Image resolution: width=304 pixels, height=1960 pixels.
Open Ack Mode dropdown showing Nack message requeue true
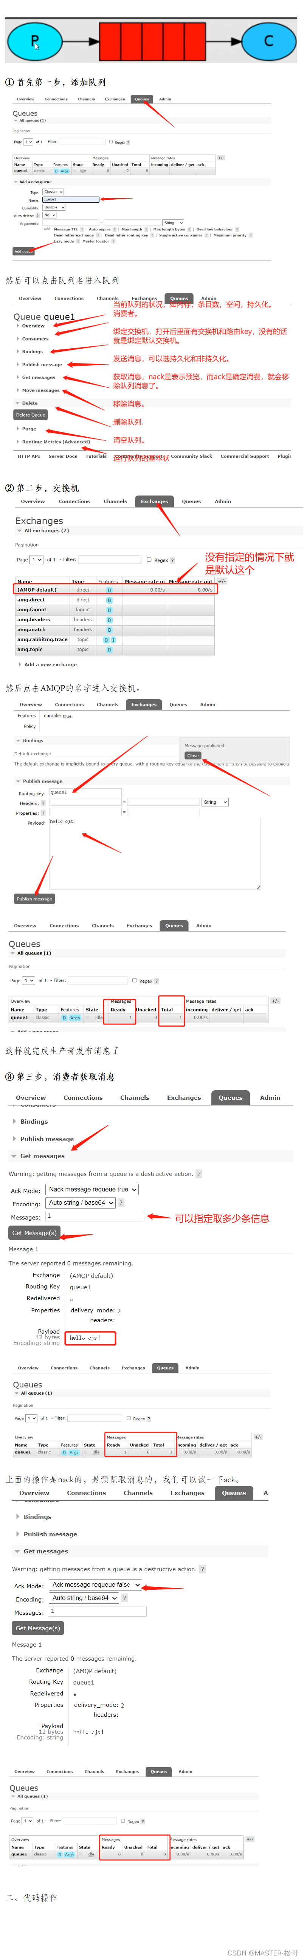93,1189
